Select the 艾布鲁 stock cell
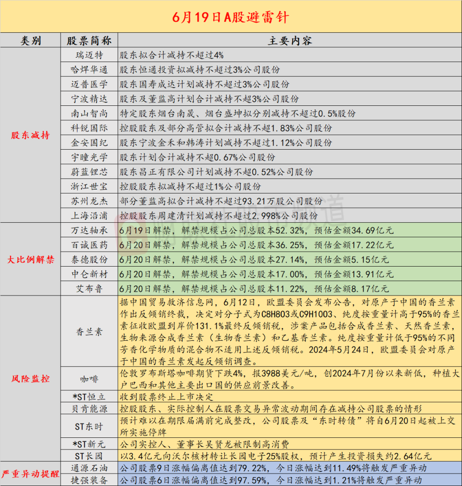Viewport: 462px width, 486px height. click(x=90, y=289)
